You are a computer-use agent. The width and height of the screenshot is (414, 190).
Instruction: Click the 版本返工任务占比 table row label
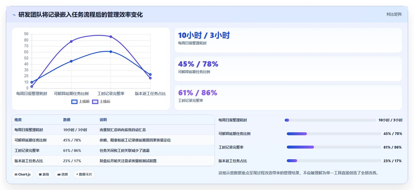pyautogui.click(x=29, y=161)
